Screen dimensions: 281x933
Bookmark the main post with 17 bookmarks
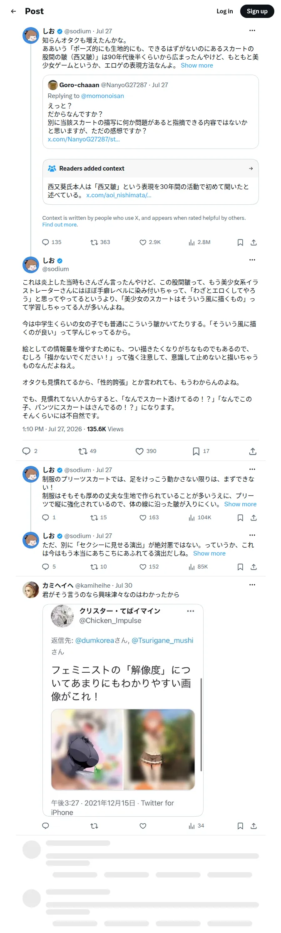(201, 451)
